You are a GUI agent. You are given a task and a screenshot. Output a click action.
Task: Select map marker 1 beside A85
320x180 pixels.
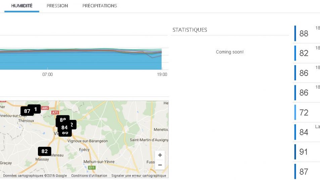coord(36,109)
